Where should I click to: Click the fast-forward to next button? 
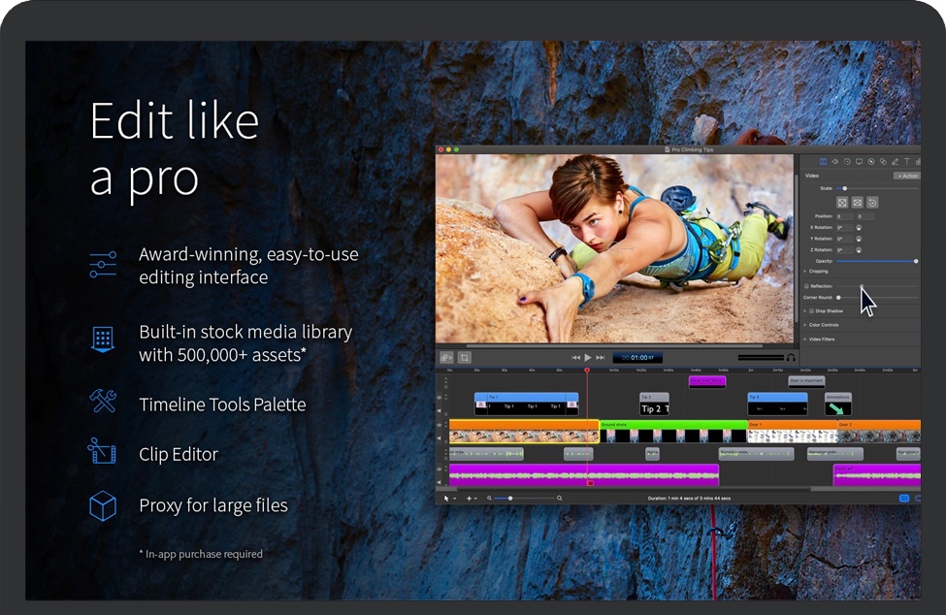(601, 358)
